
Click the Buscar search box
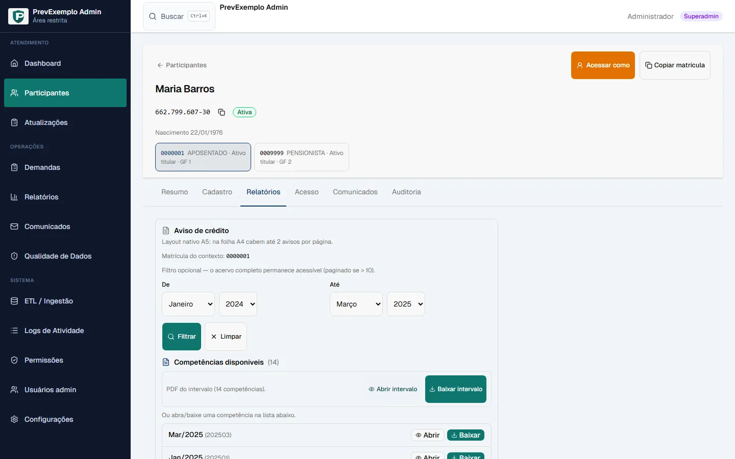click(179, 16)
